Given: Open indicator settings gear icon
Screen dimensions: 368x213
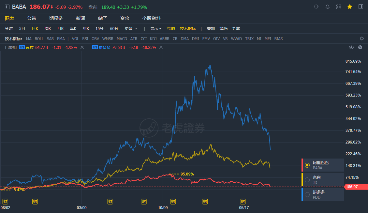Looking at the screenshot, I should pos(362,38).
